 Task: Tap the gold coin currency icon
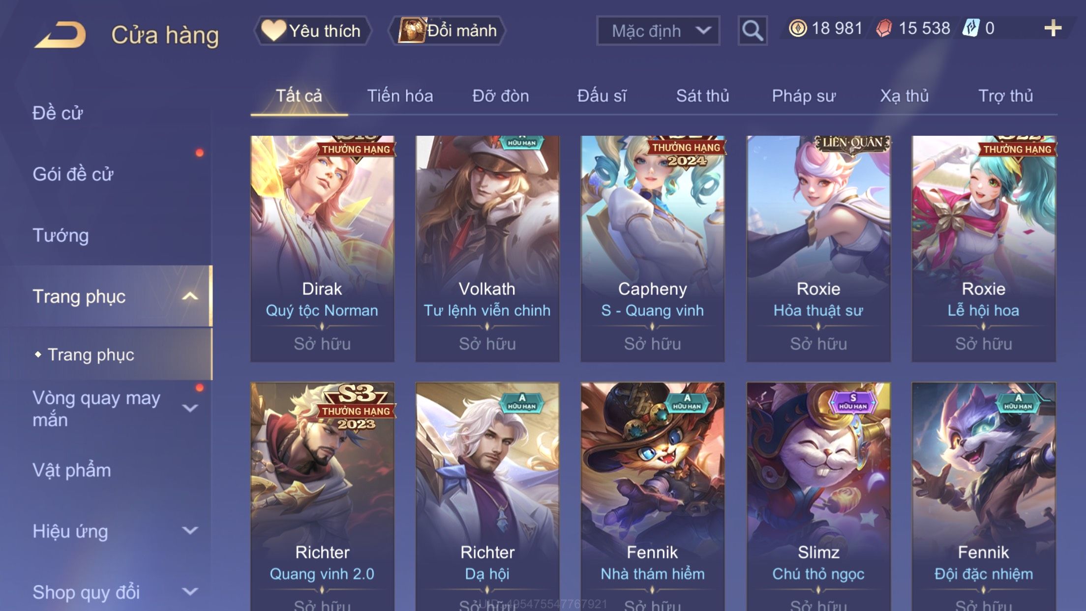pos(797,28)
